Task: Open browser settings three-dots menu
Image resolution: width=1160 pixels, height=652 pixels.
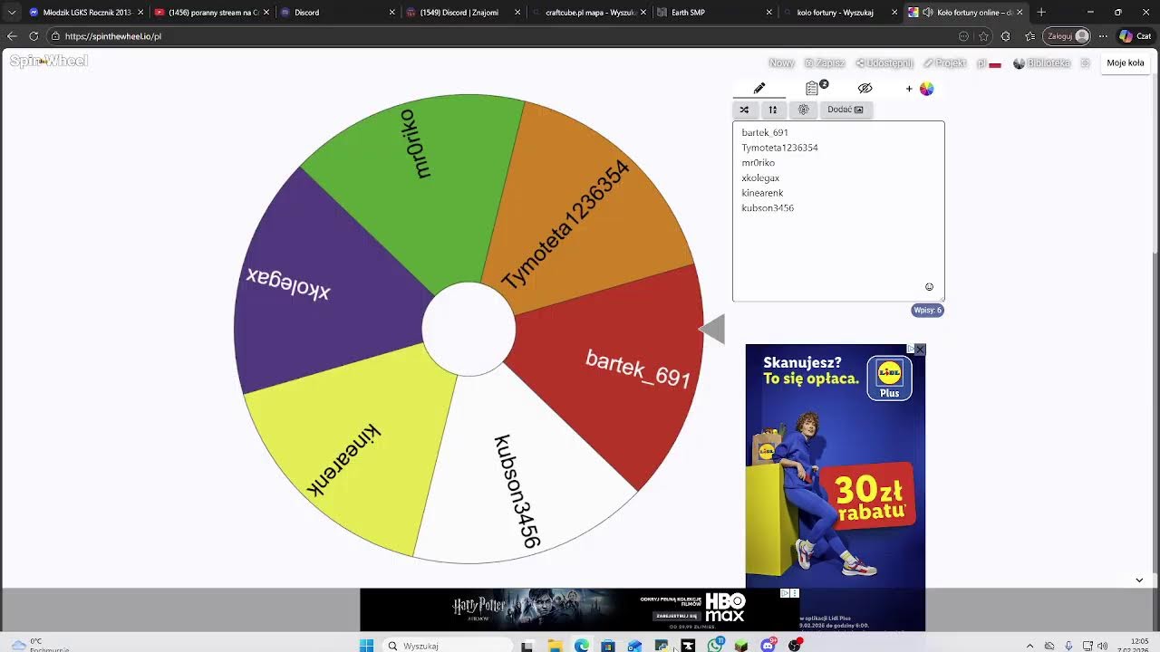Action: [x=1103, y=36]
